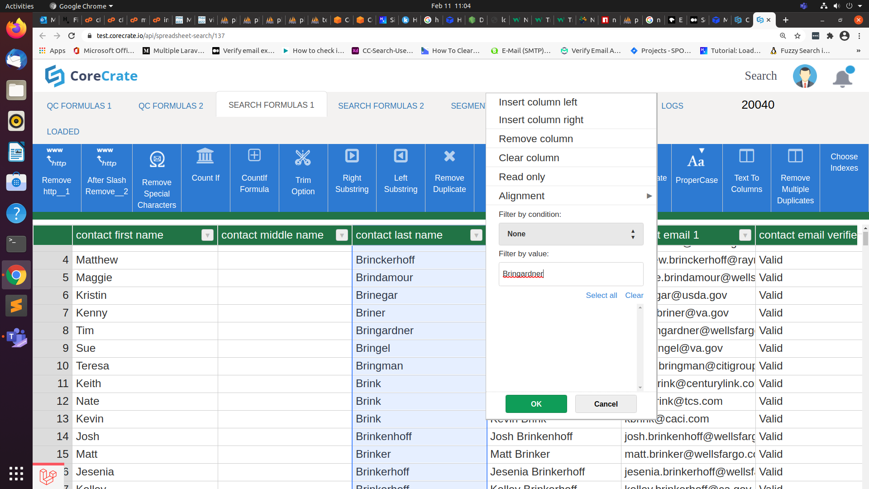Bookmark this page with the star icon
The height and width of the screenshot is (489, 869).
click(797, 36)
